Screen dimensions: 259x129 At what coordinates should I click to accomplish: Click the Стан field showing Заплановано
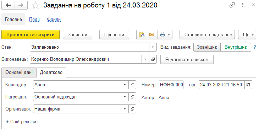[90, 47]
